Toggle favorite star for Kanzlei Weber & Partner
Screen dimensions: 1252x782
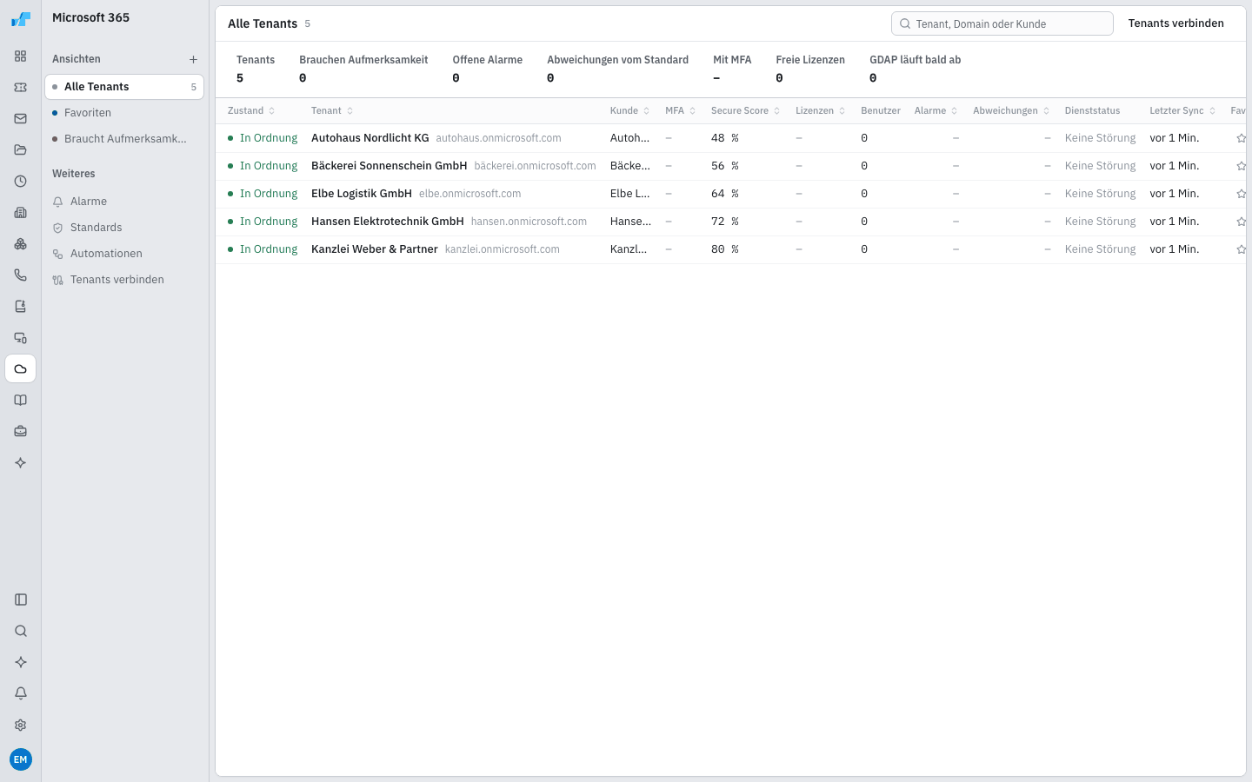1241,249
